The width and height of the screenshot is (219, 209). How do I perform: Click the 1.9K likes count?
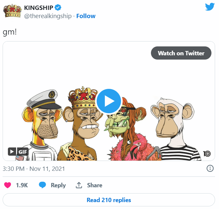tap(22, 185)
